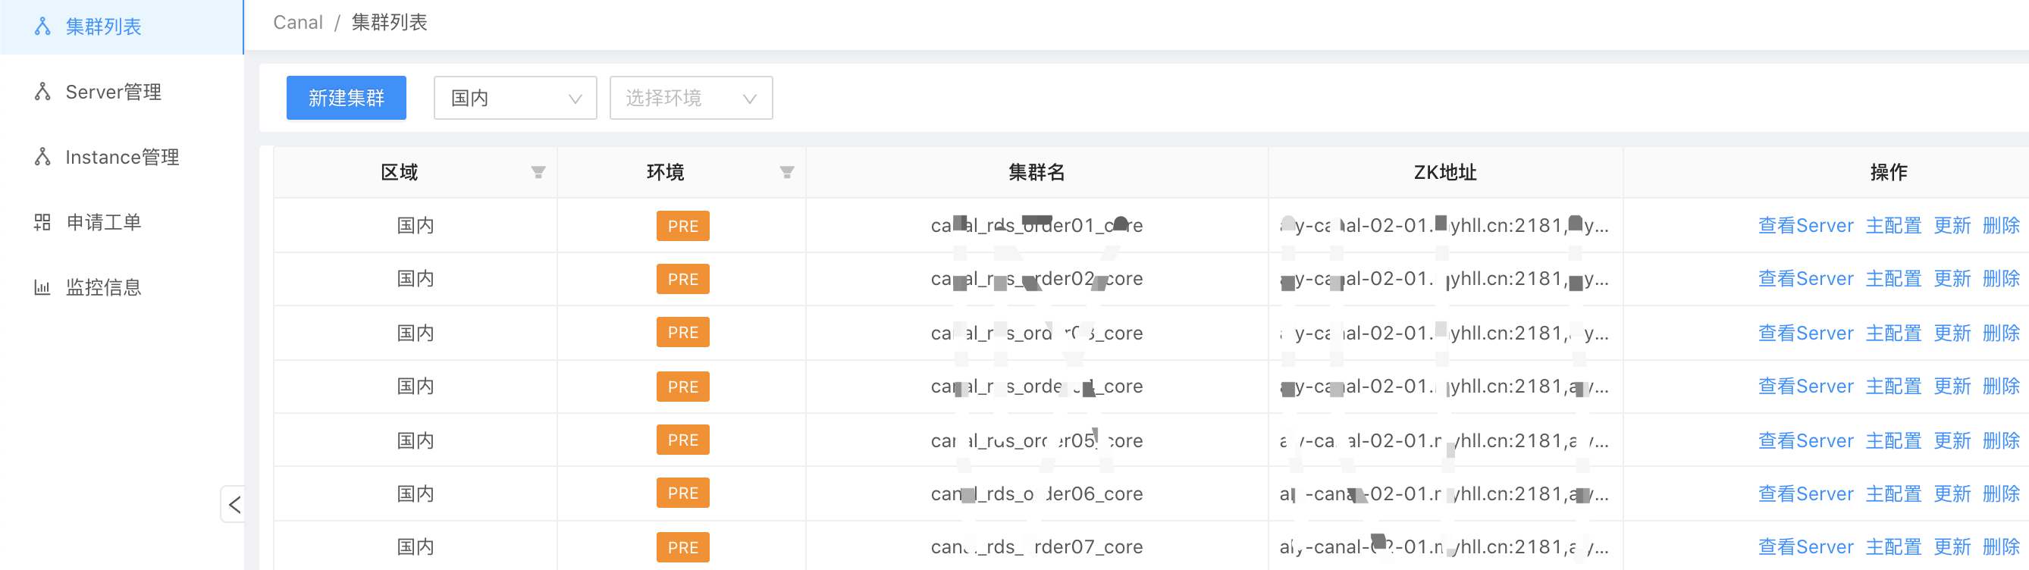Go to Server管理 menu item

pos(121,92)
